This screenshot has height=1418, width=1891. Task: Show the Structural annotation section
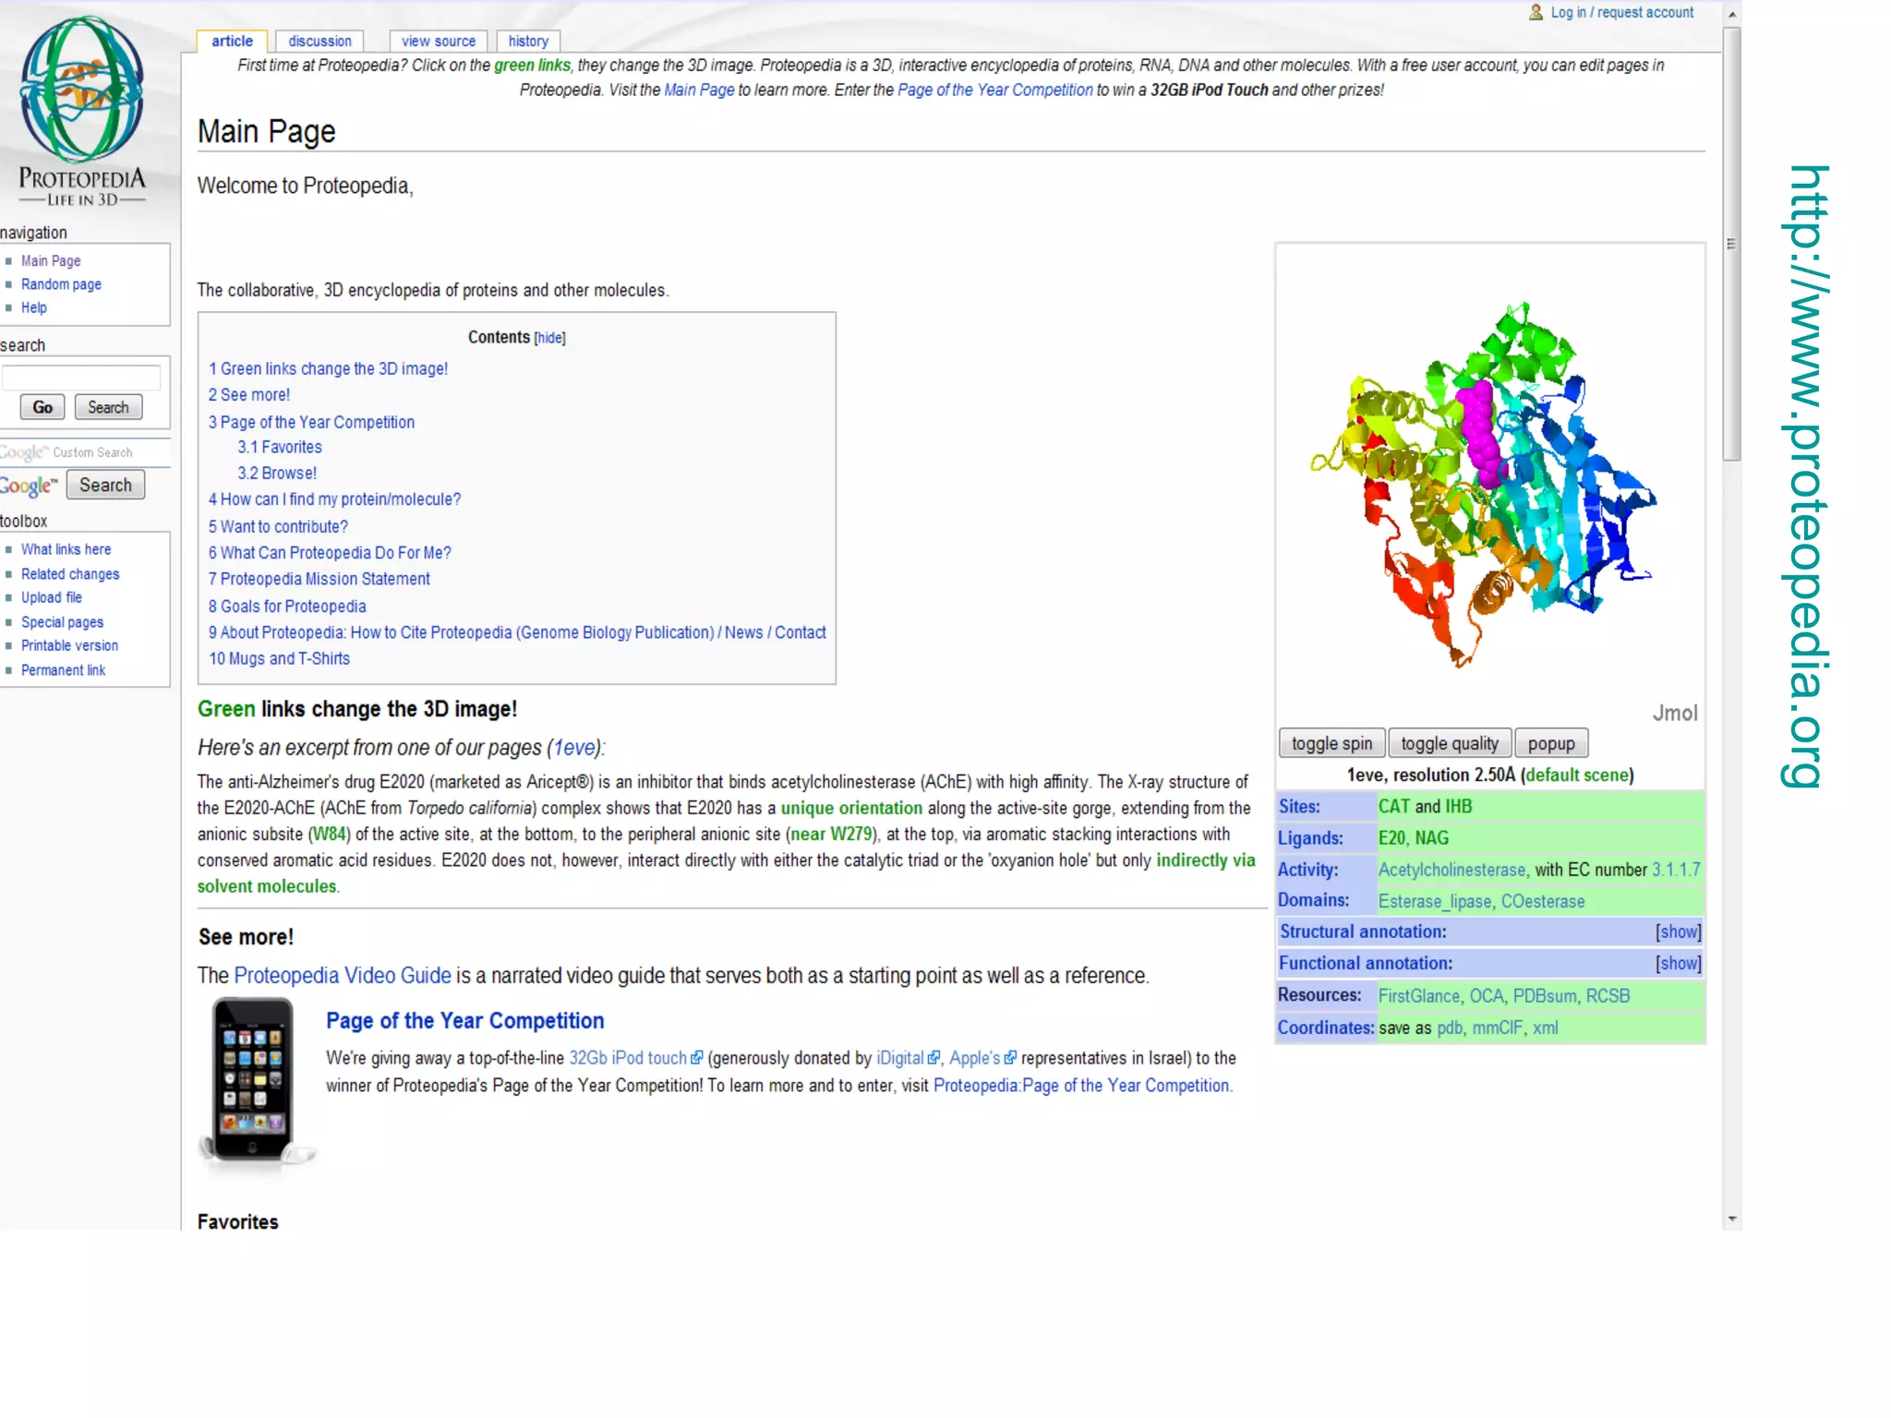1678,931
